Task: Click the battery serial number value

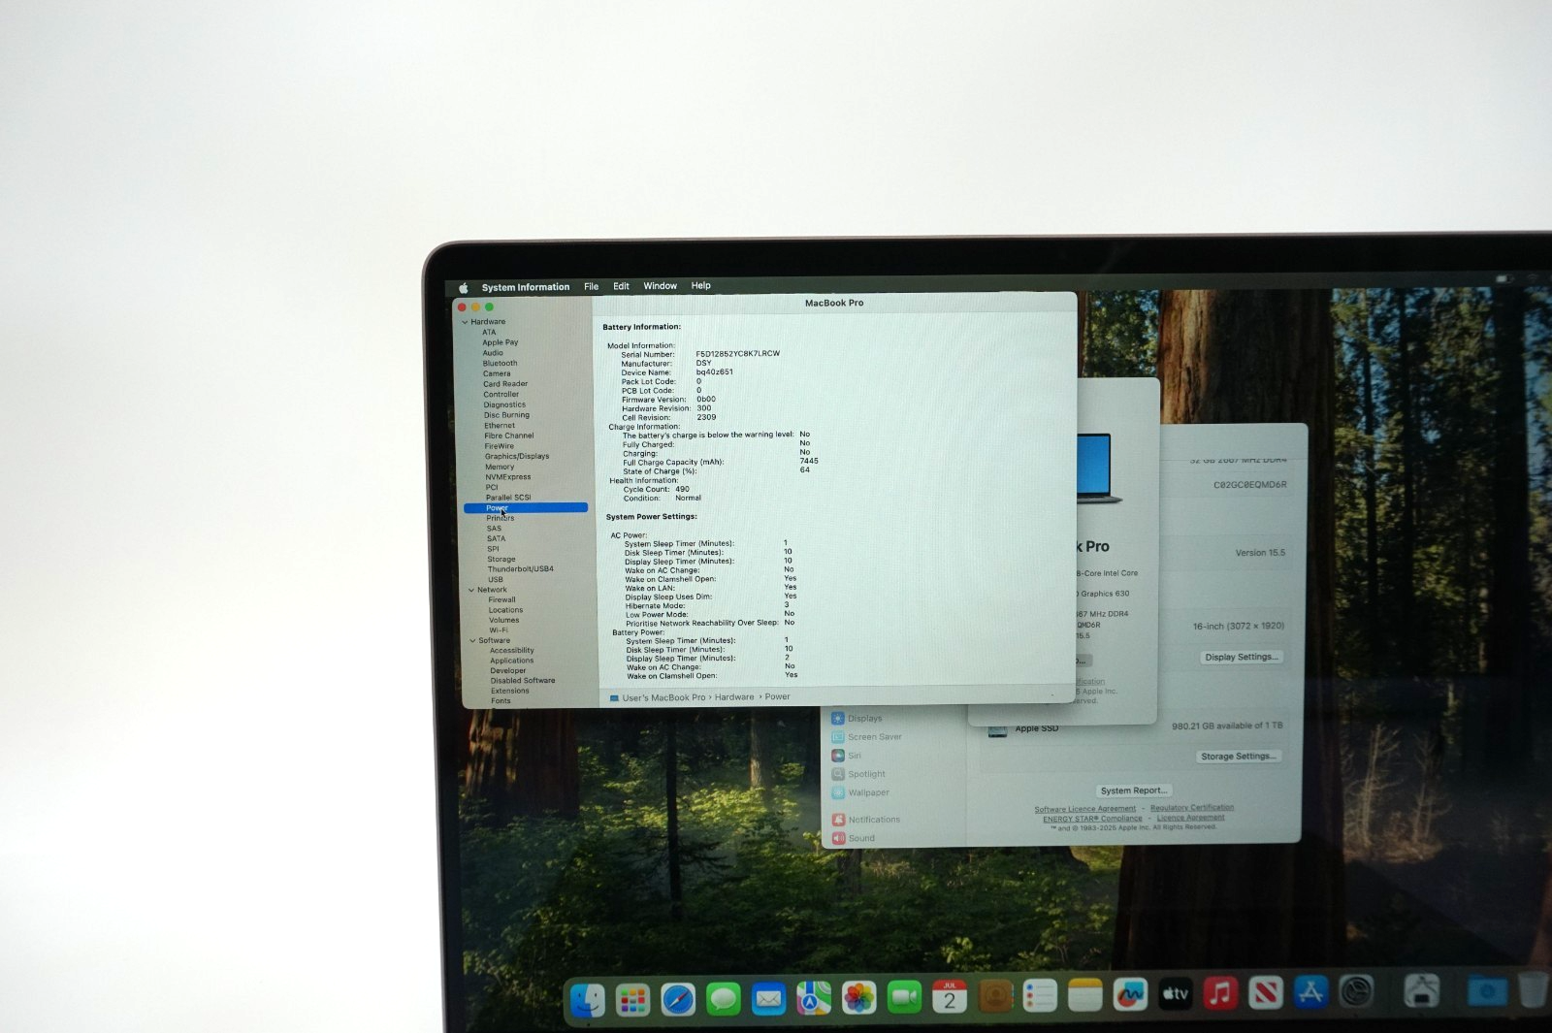Action: coord(737,354)
